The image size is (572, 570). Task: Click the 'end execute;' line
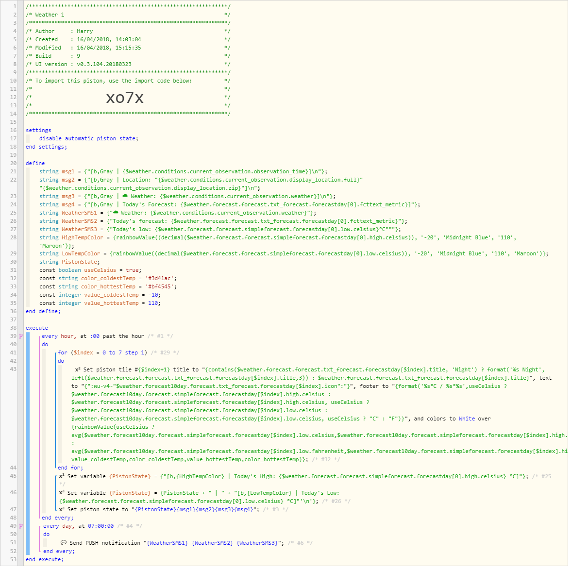[x=45, y=561]
